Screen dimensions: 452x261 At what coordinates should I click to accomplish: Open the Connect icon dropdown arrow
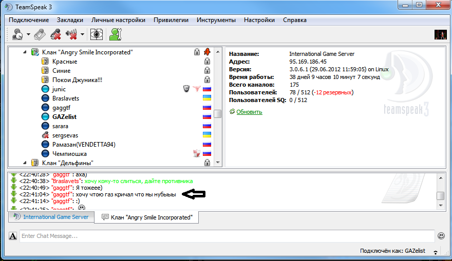click(28, 34)
